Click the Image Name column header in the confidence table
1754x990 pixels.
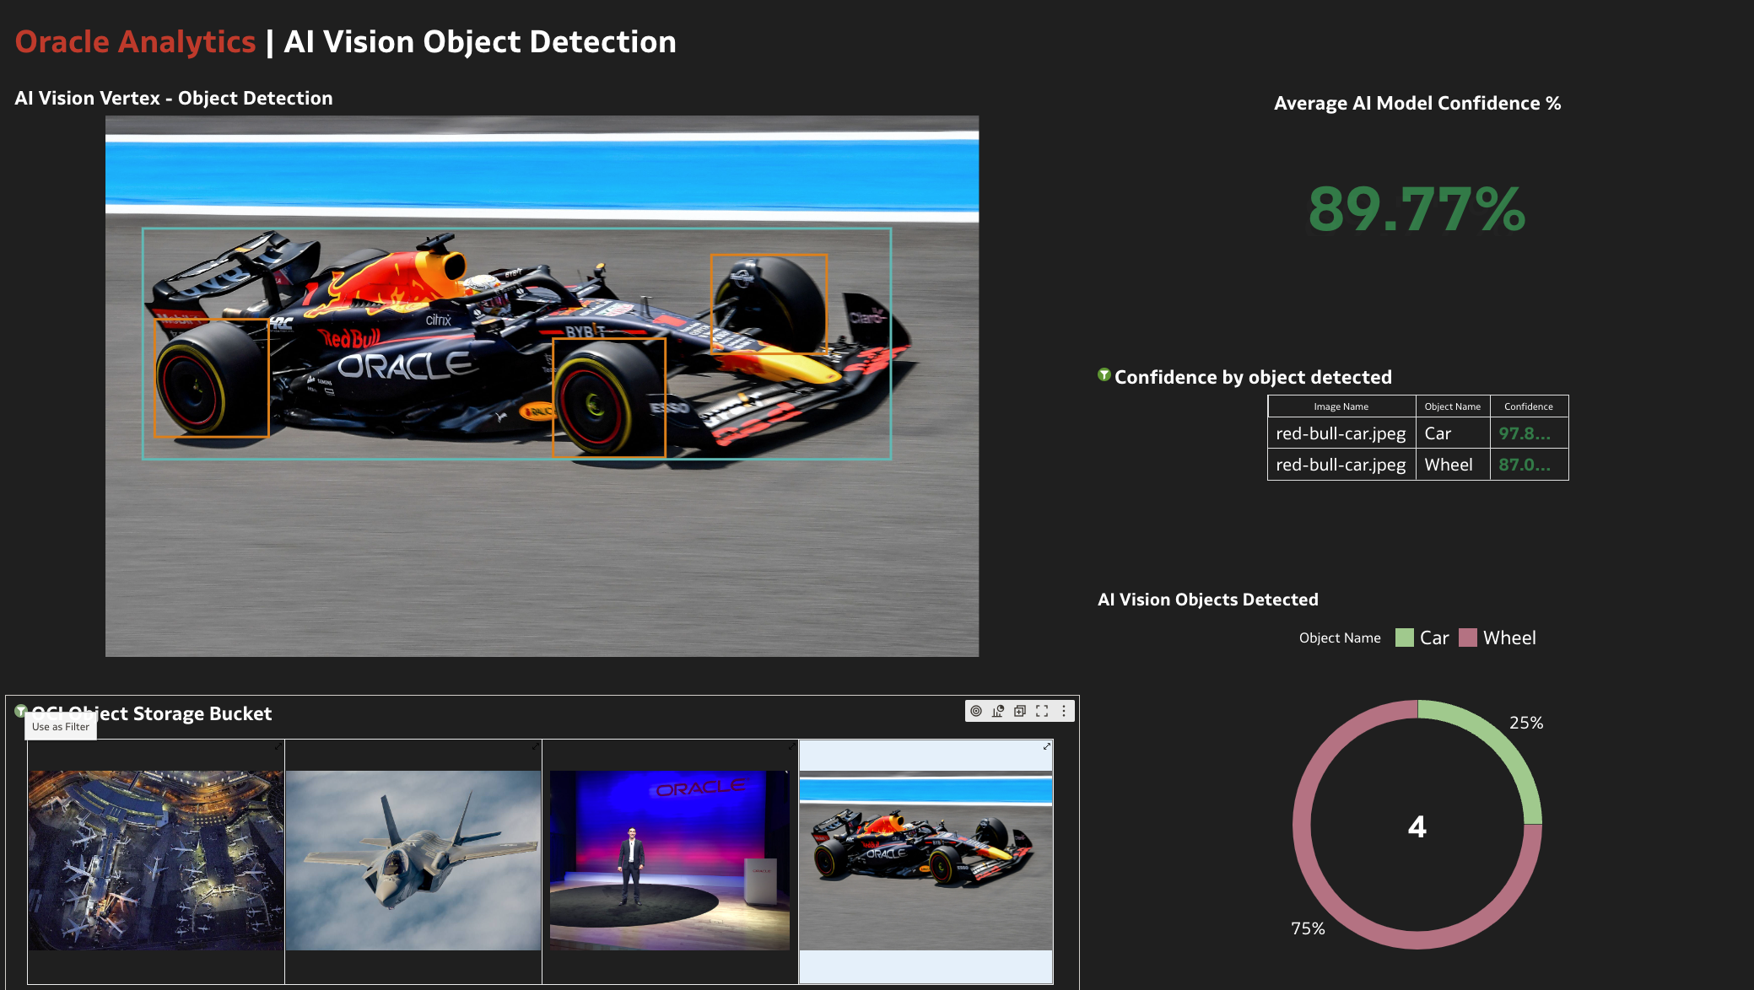click(x=1341, y=406)
